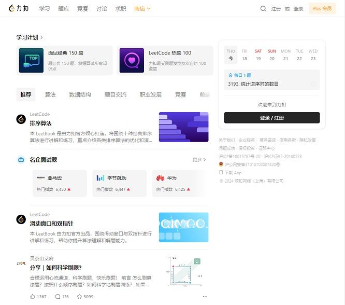Select WED 23 in the calendar

pos(313,55)
